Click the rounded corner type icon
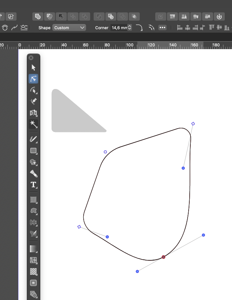232x300 pixels. coord(139,28)
